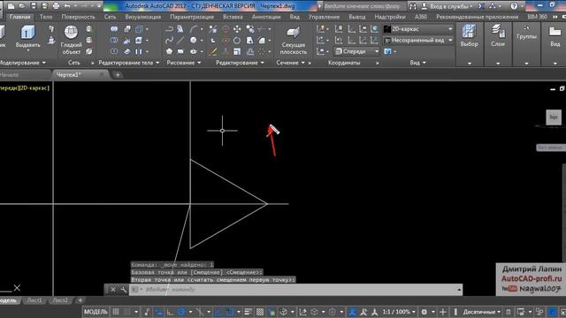
Task: Click the Save icon in quick access toolbar
Action: pyautogui.click(x=34, y=6)
